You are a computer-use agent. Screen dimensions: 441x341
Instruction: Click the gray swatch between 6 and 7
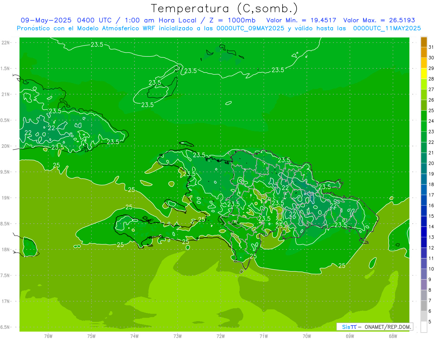424,306
